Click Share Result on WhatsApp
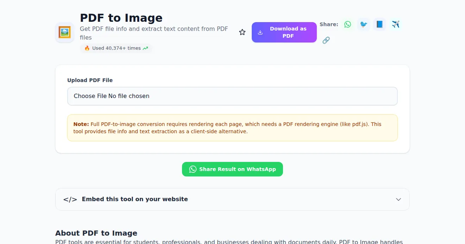465x244 pixels. (232, 169)
